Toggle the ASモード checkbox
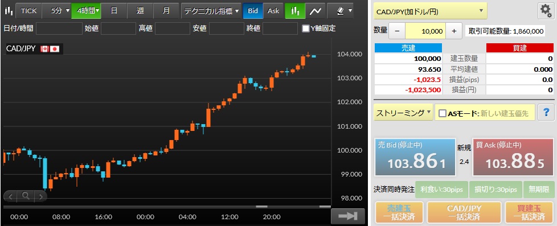 [x=443, y=113]
